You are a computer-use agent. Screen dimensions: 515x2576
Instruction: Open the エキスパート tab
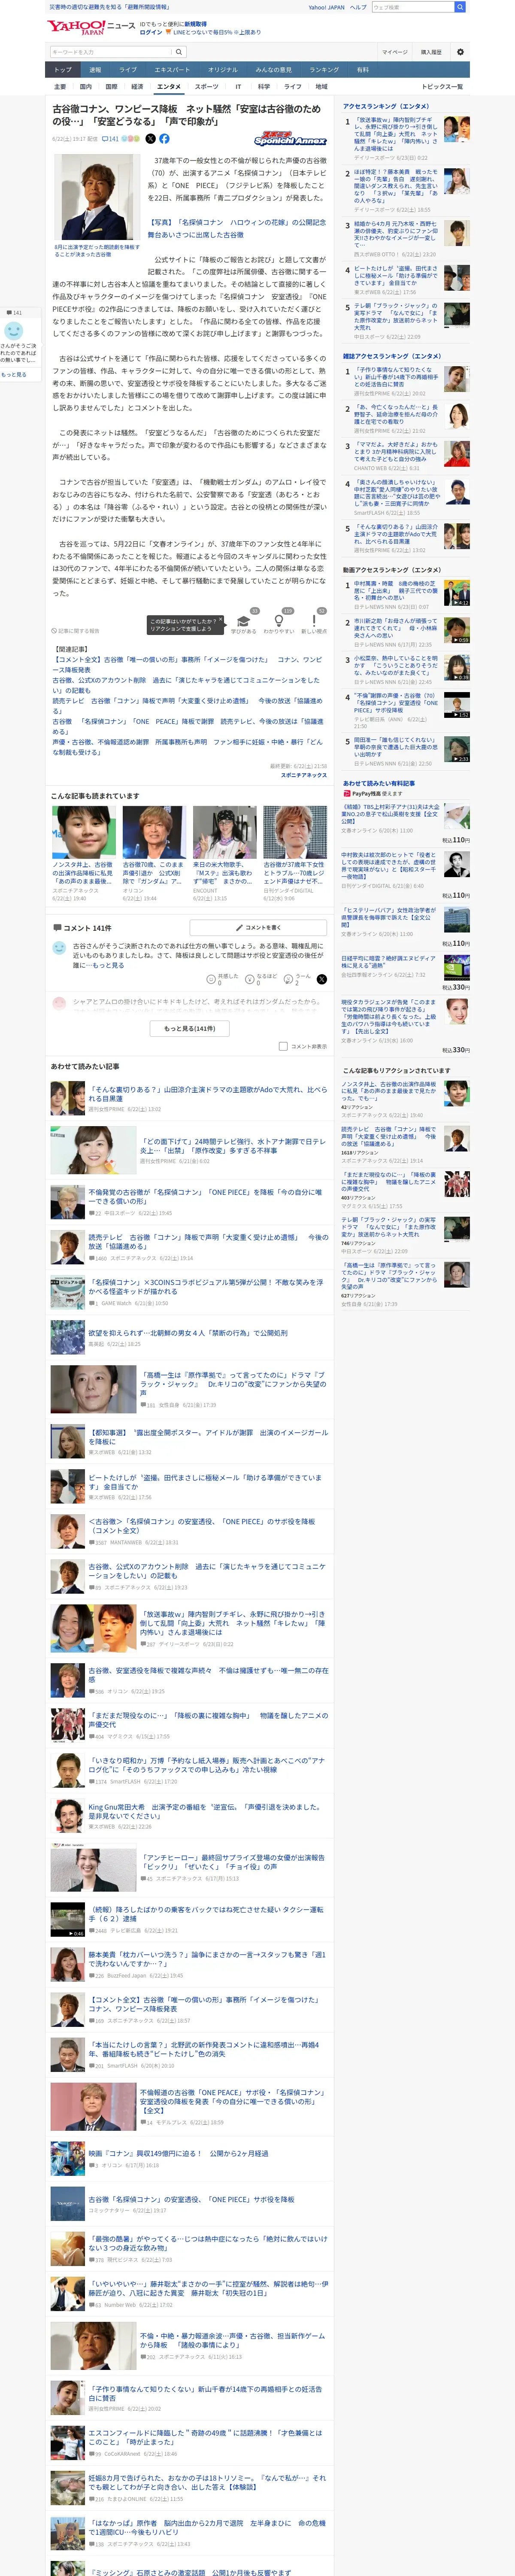(x=172, y=70)
